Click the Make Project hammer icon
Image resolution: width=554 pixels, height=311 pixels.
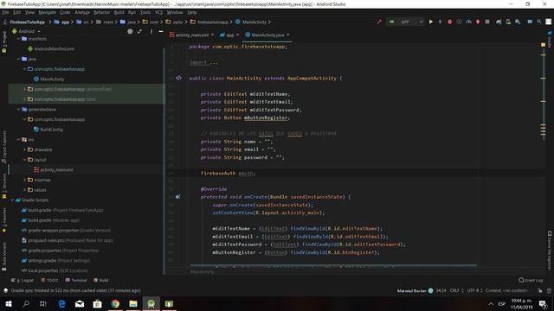click(379, 22)
